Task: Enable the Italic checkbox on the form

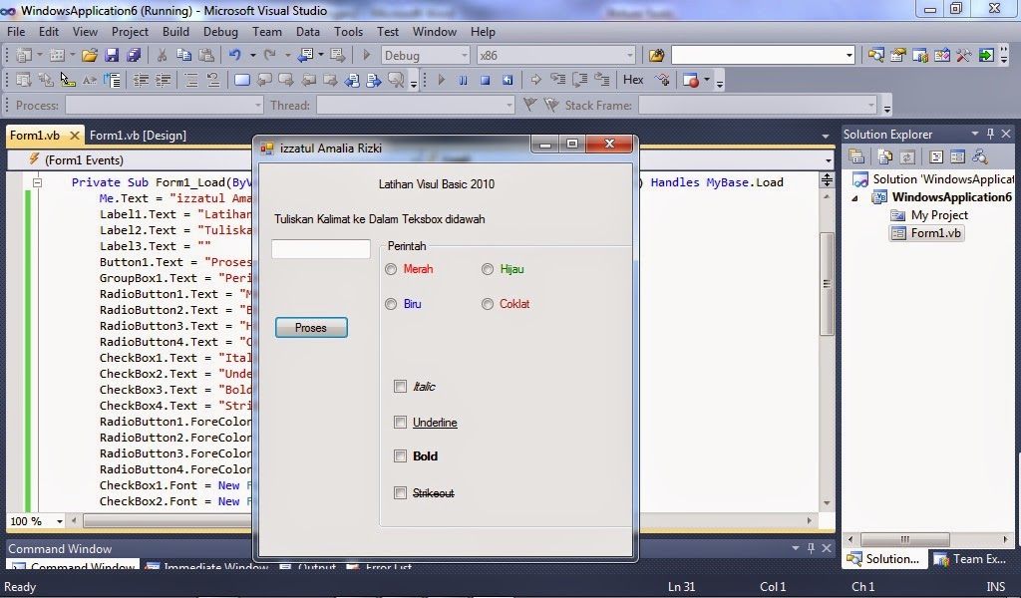Action: (x=400, y=387)
